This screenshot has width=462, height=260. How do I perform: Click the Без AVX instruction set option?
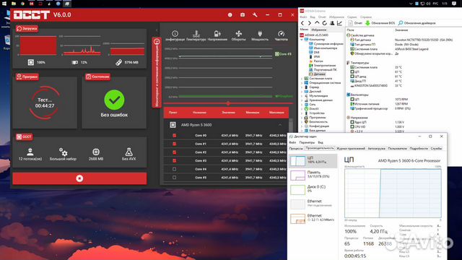click(x=128, y=154)
